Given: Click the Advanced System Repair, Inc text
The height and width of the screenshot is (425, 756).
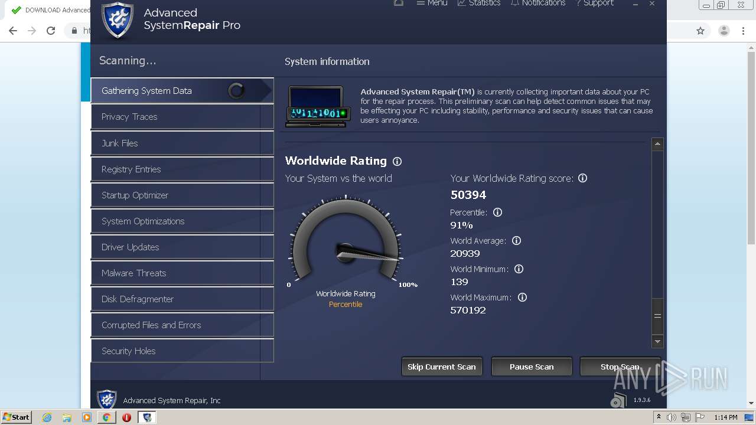Looking at the screenshot, I should click(172, 400).
